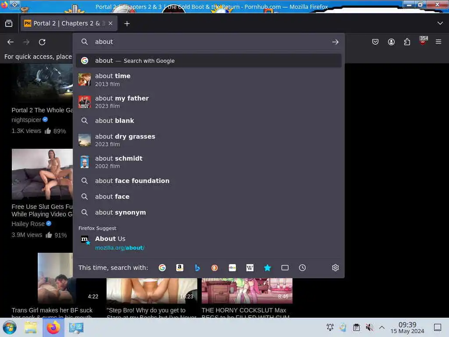This screenshot has width=449, height=337.
Task: Select 'about my father' suggestion
Action: click(x=208, y=102)
